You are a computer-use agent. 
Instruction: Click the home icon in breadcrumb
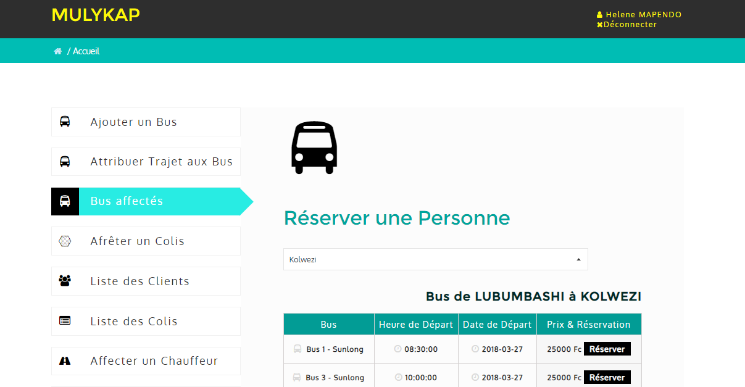pyautogui.click(x=57, y=51)
